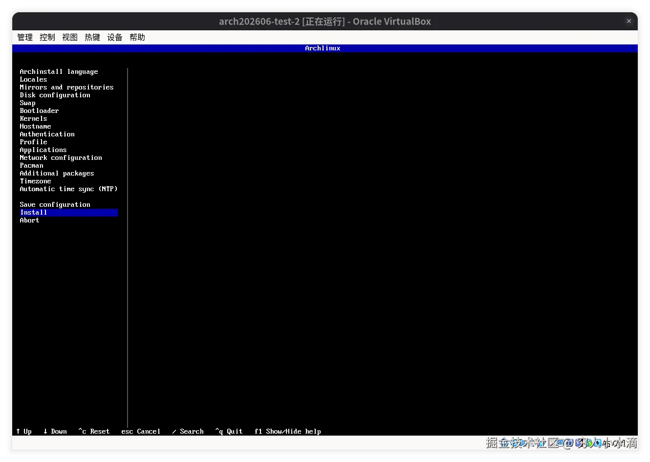This screenshot has height=462, width=650.
Task: Open the 管理 menu in VirtualBox
Action: tap(25, 37)
